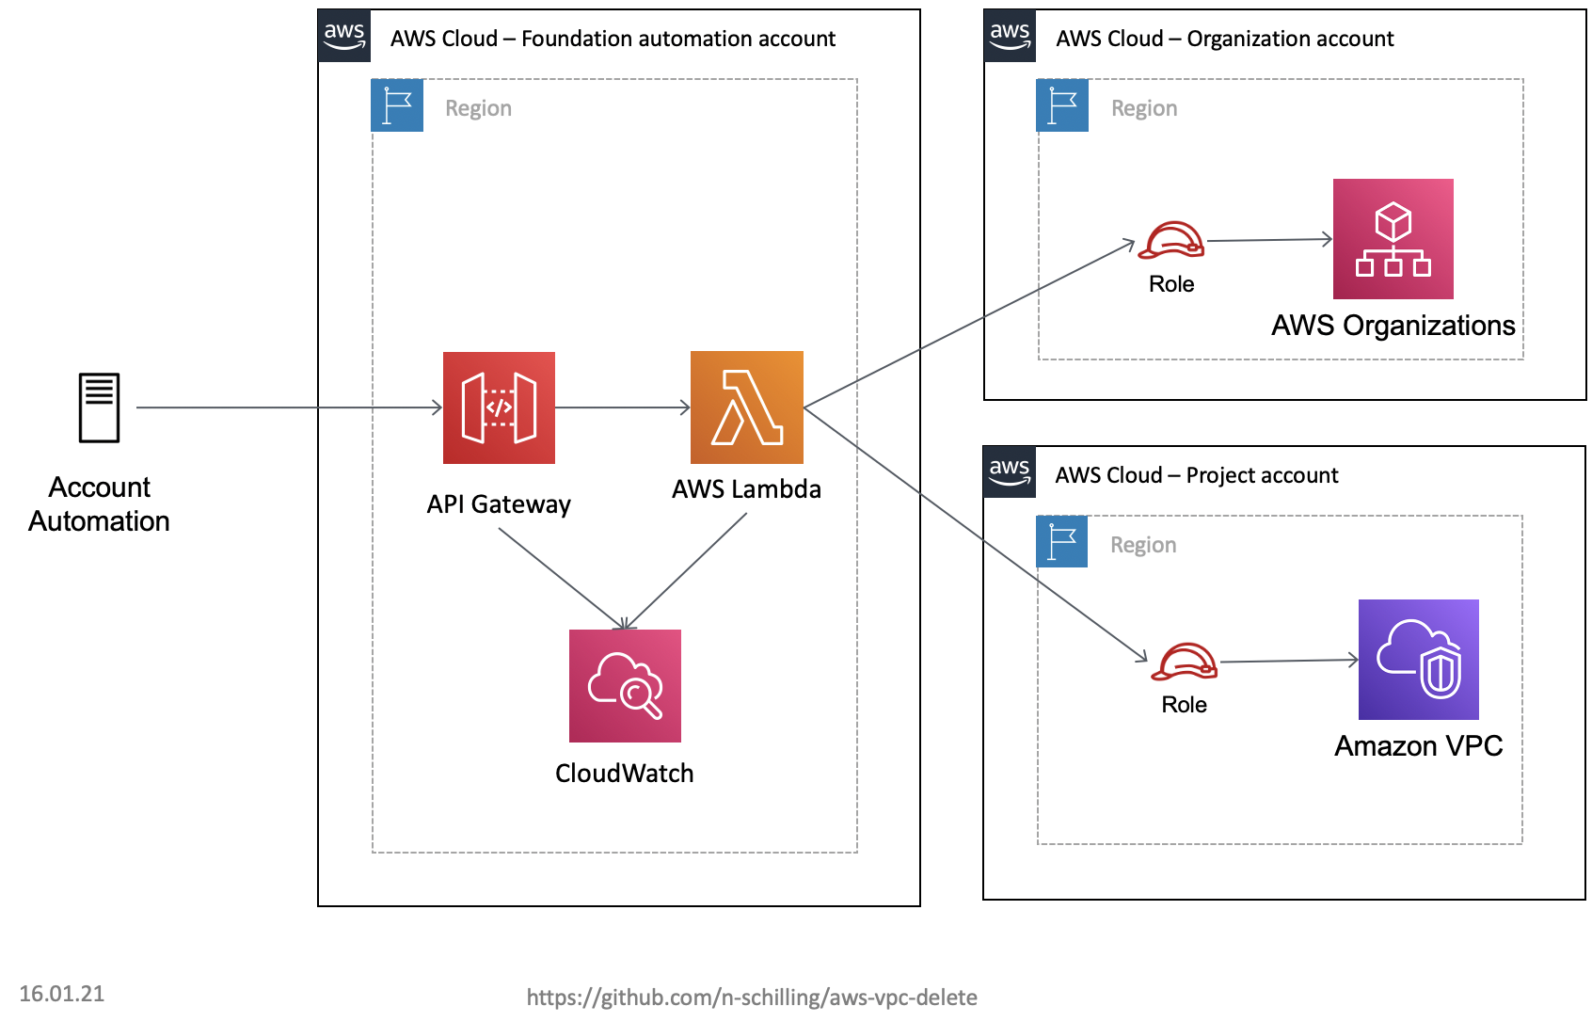Click AWS logo of Project account
The width and height of the screenshot is (1592, 1022).
coord(1010,472)
